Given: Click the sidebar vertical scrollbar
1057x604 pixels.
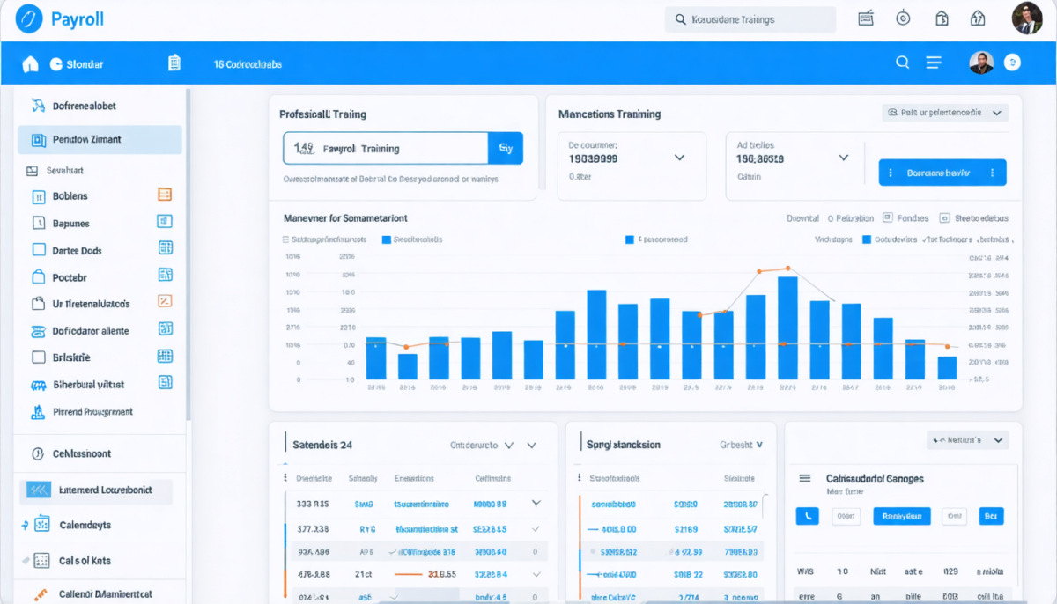Looking at the screenshot, I should (x=188, y=255).
